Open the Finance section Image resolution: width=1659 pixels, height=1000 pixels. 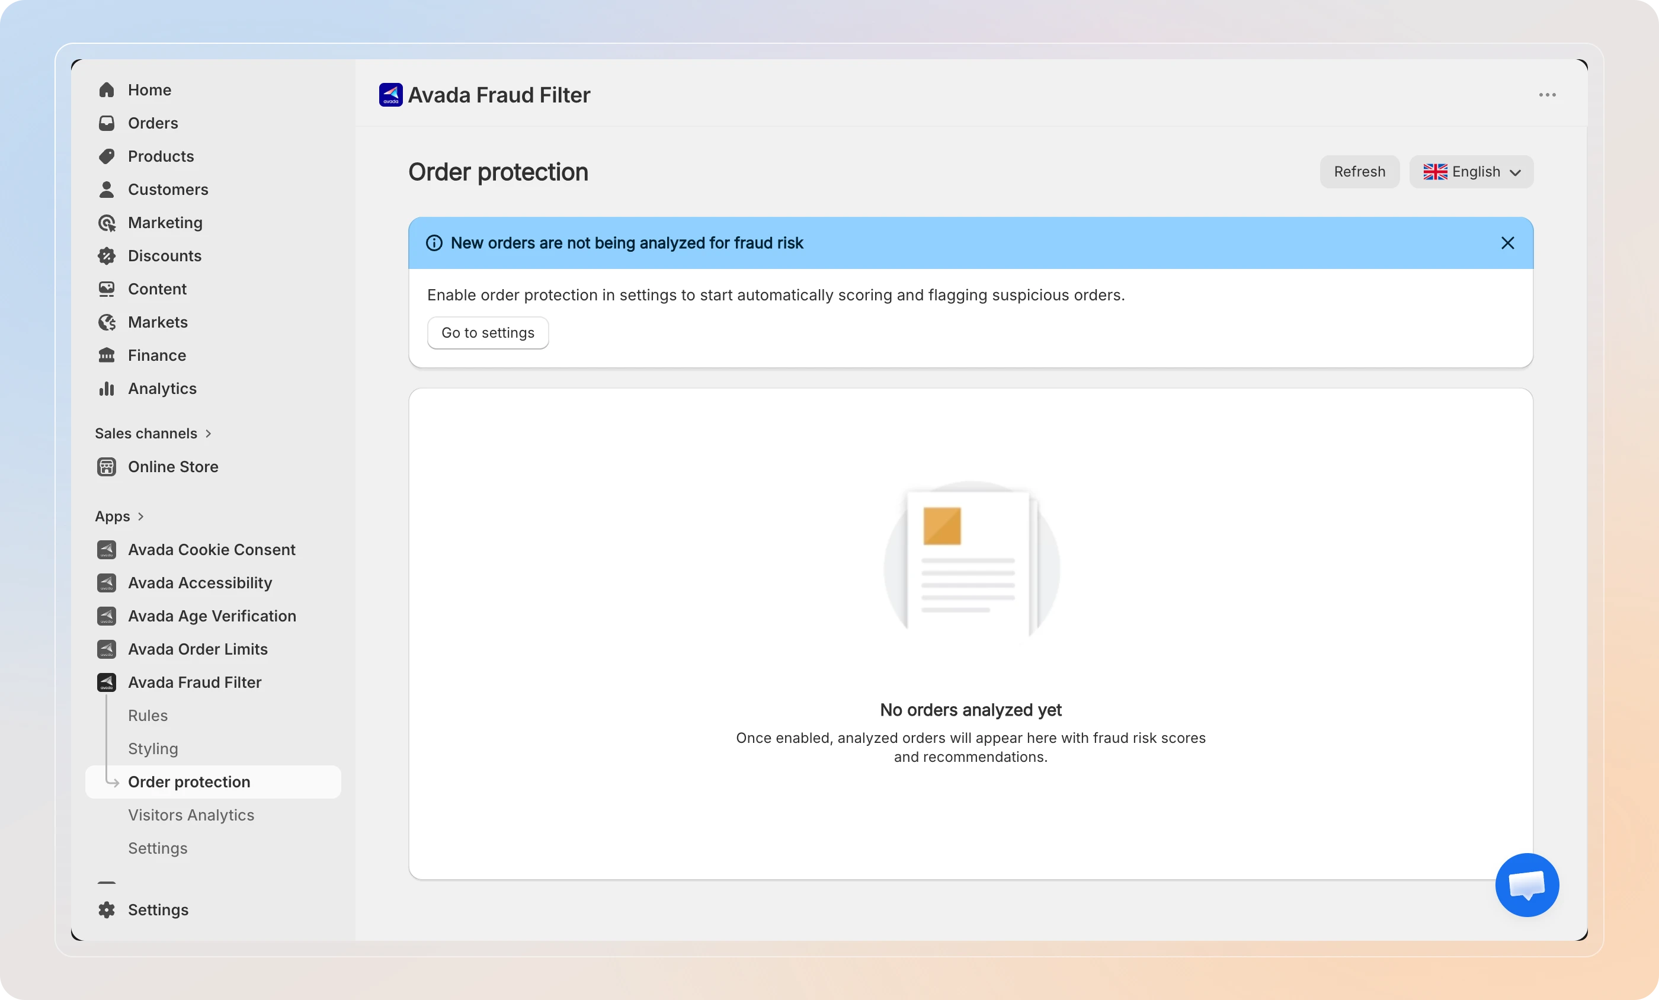(x=157, y=355)
